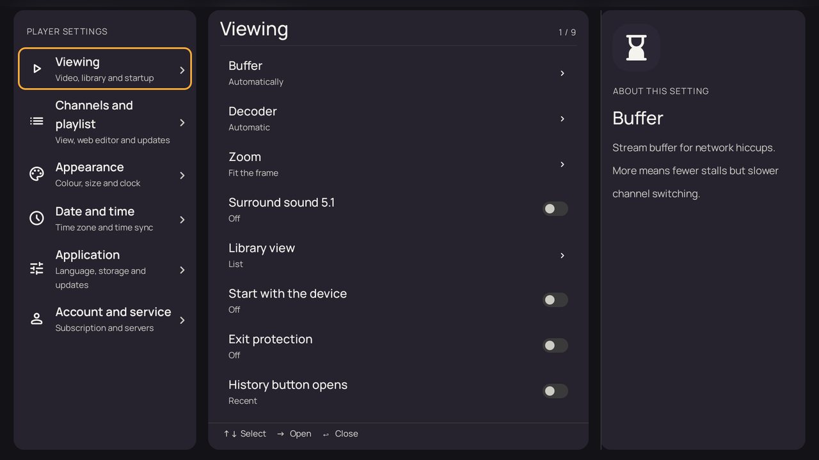Toggle the History button opens switch
This screenshot has height=460, width=819.
pyautogui.click(x=555, y=391)
